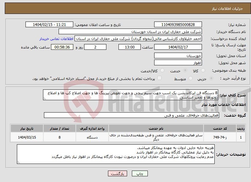
Task: Select the جزیی purchase type radio
Action: [211, 78]
